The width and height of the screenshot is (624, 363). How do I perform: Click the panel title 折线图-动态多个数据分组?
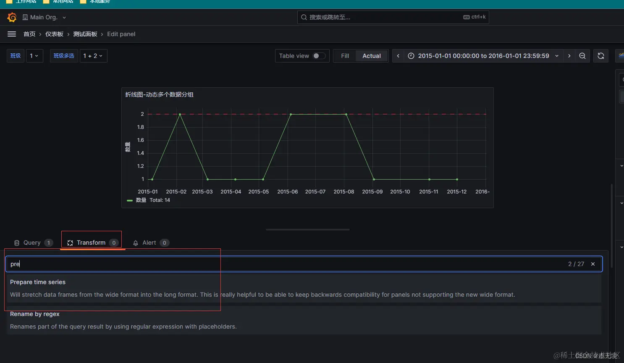click(159, 94)
